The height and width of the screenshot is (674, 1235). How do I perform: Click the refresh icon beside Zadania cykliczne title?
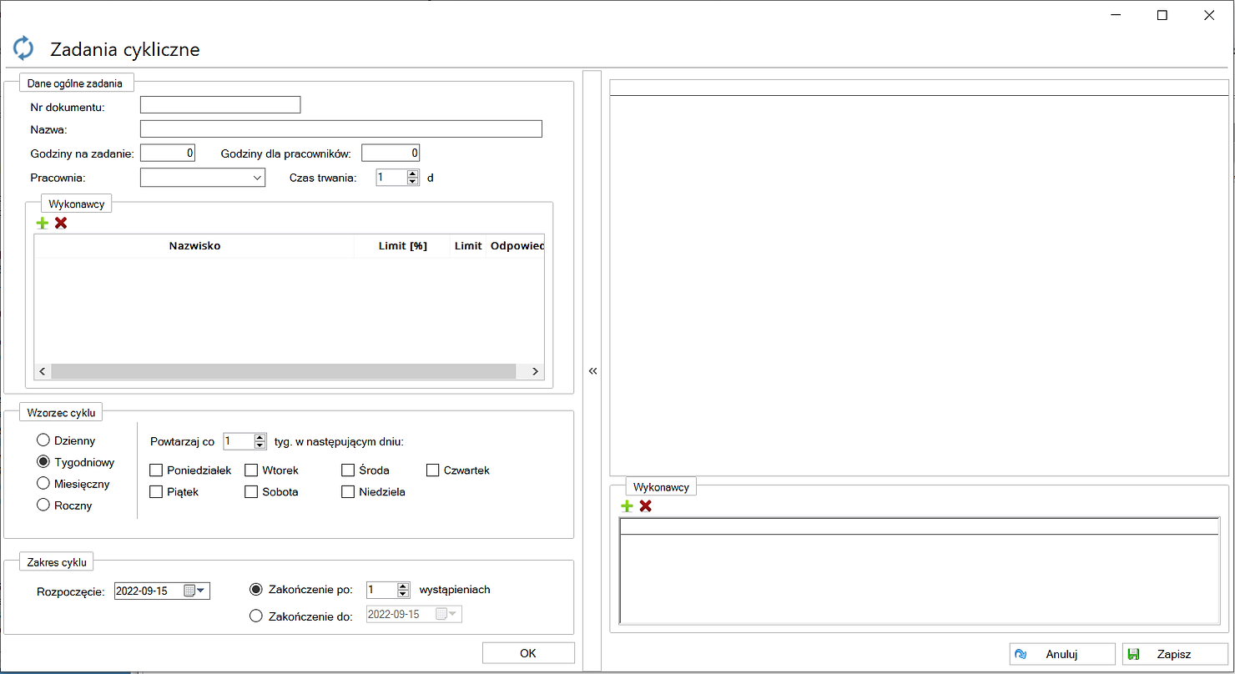click(23, 48)
